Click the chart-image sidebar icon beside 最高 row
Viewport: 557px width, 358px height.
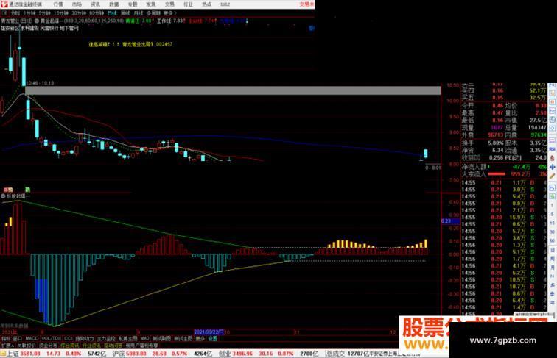click(x=553, y=111)
